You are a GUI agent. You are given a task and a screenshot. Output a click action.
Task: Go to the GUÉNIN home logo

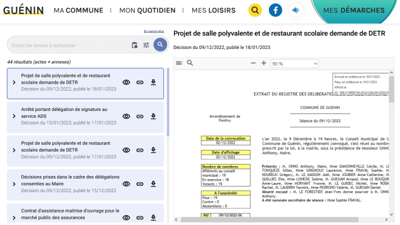point(23,10)
